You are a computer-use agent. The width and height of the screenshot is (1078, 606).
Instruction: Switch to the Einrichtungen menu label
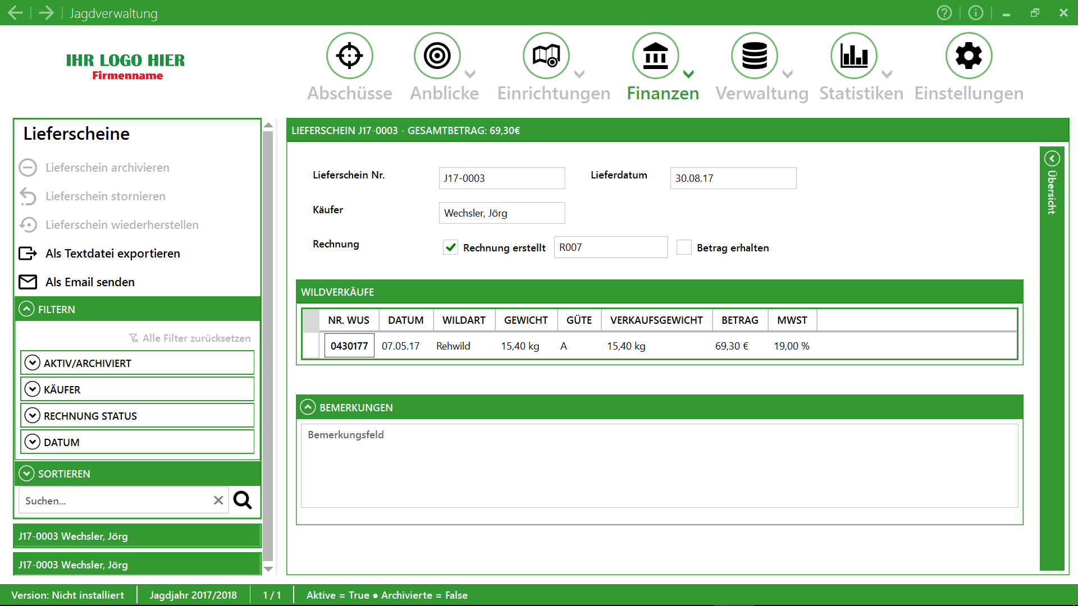pos(554,93)
